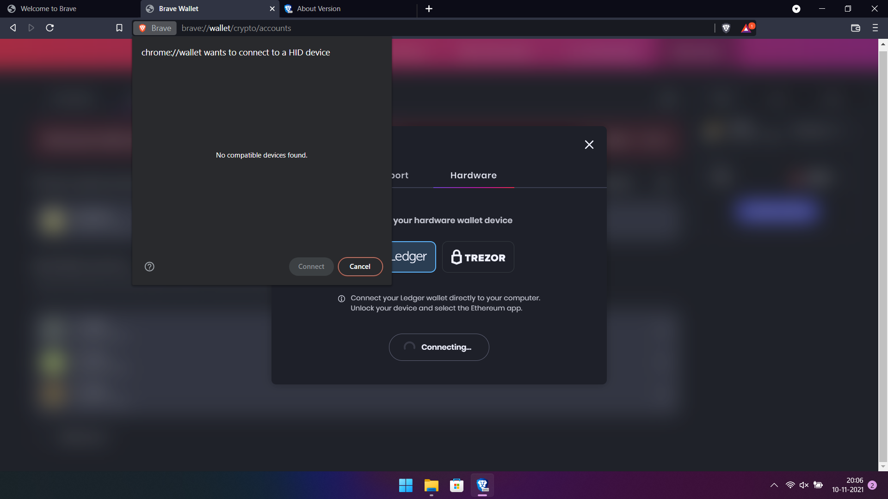Click the help question mark in HID dialog
The height and width of the screenshot is (499, 888).
coord(149,267)
